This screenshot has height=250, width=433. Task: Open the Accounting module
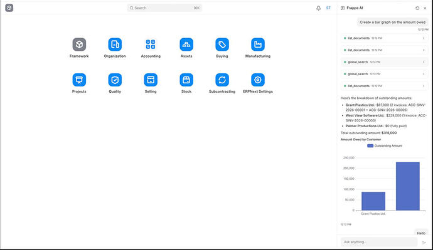[x=151, y=44]
